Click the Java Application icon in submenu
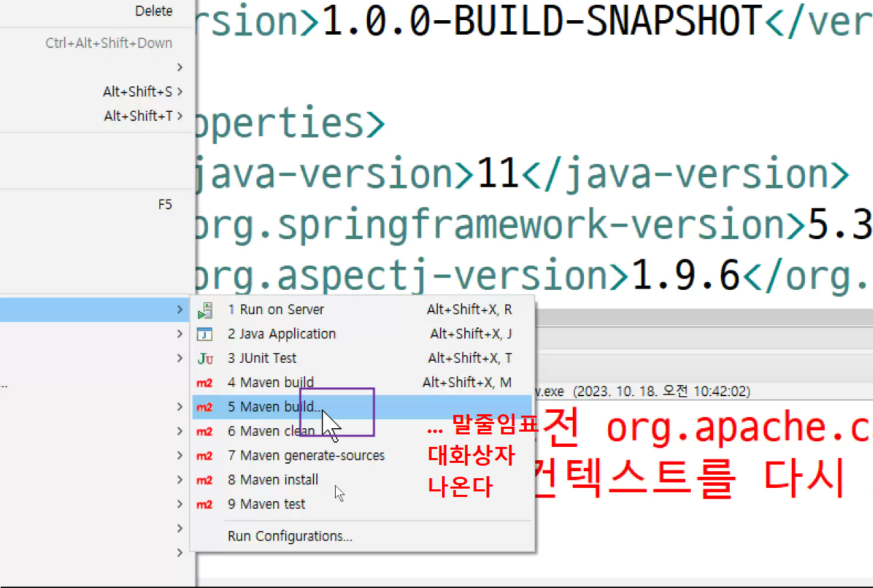 pos(204,334)
